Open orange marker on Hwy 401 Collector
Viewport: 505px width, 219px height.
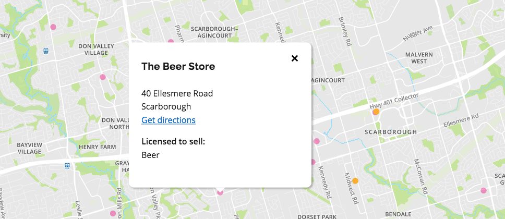click(376, 112)
